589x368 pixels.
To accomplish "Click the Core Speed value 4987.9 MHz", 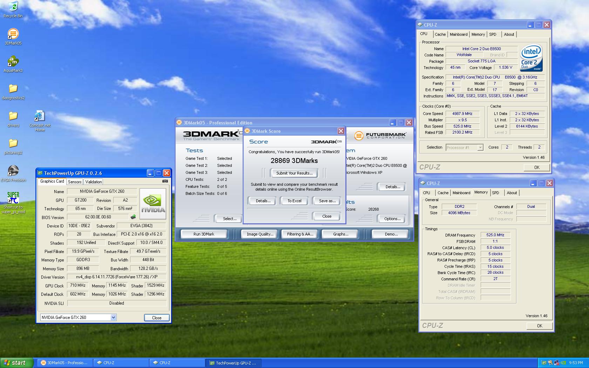I will (462, 114).
